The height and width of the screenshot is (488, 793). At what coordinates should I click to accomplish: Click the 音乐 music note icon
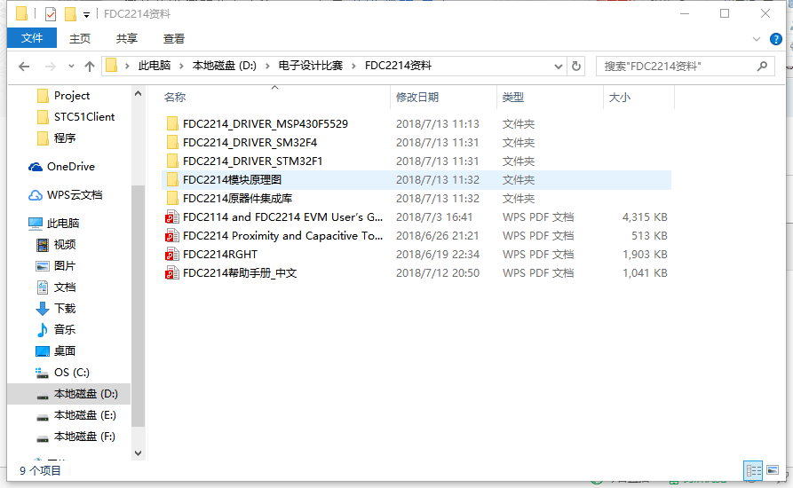pos(43,330)
